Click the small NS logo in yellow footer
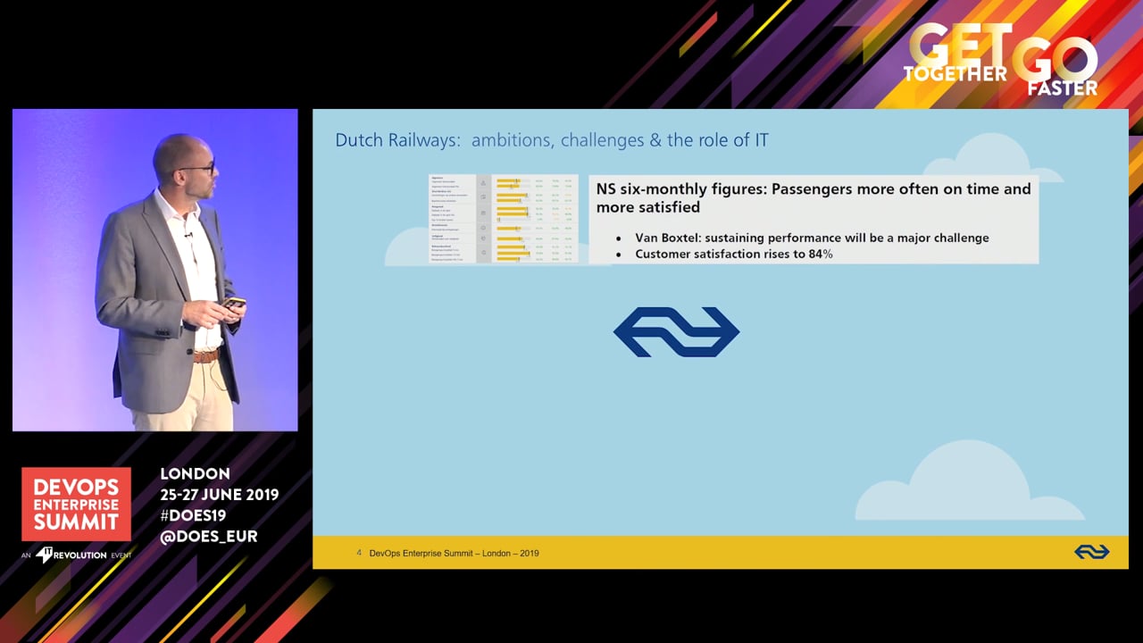1143x643 pixels. (1091, 553)
